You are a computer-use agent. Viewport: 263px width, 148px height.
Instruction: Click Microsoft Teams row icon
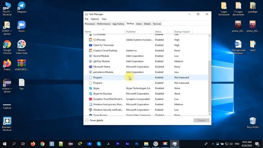point(90,67)
